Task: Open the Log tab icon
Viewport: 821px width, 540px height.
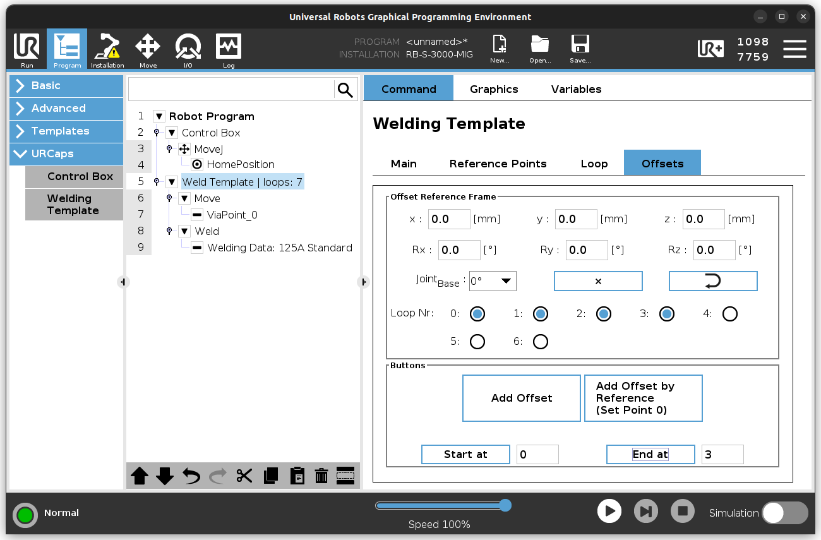Action: 229,49
